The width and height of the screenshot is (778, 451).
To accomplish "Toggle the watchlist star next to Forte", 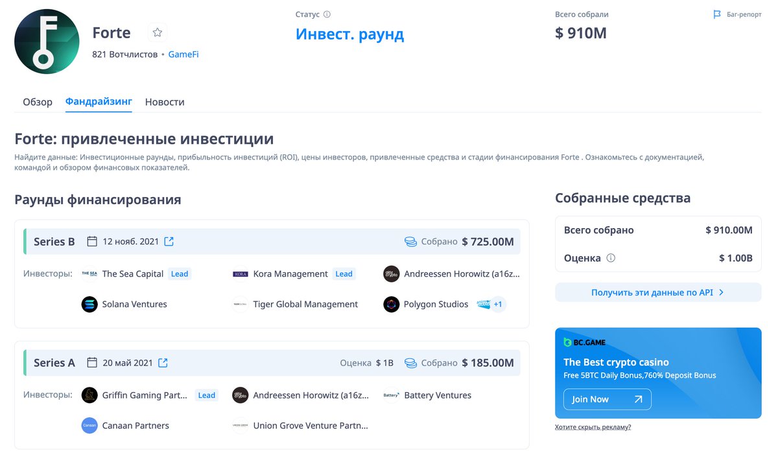I will (x=157, y=32).
